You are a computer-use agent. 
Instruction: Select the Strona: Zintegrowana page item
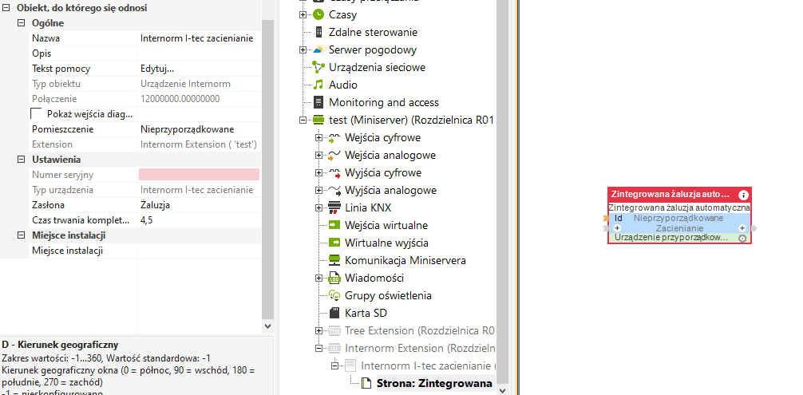click(433, 383)
